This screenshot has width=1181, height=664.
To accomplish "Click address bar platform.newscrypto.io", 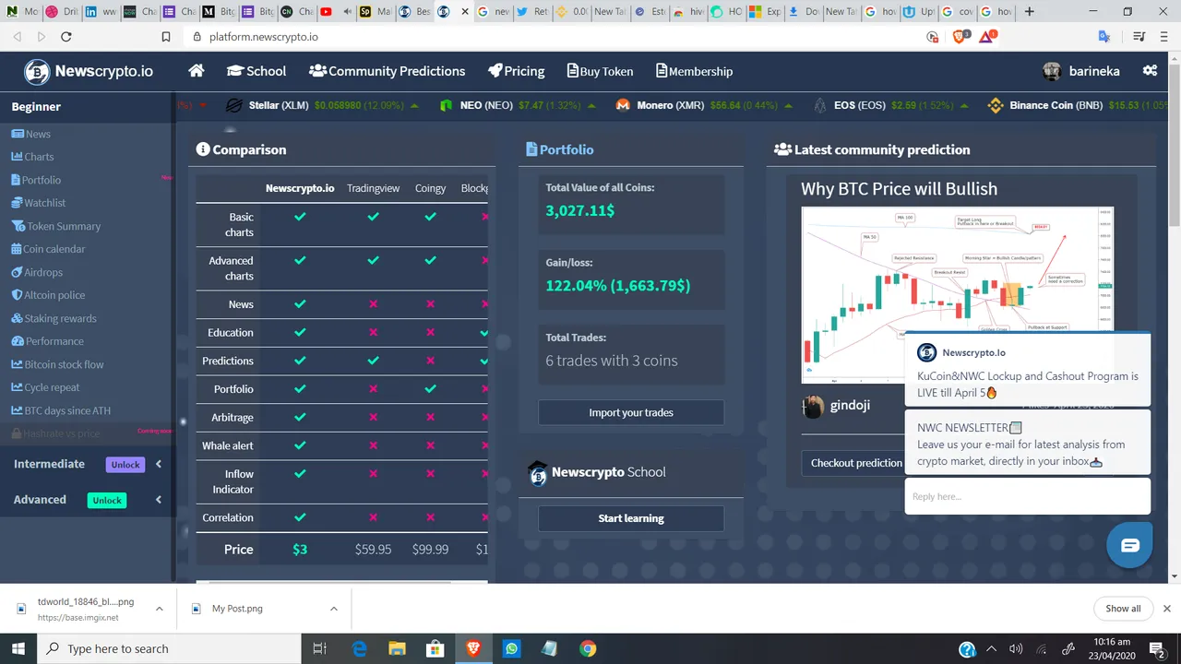I will click(264, 37).
